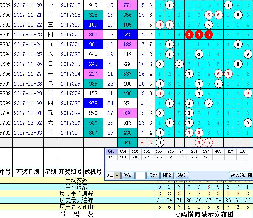253x218 pixels.
Task: Select the highlighted 045 cell in number list
Action: [111, 151]
